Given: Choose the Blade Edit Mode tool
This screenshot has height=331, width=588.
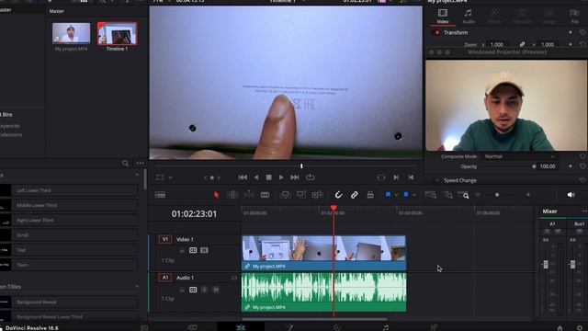Looking at the screenshot, I should (x=266, y=195).
